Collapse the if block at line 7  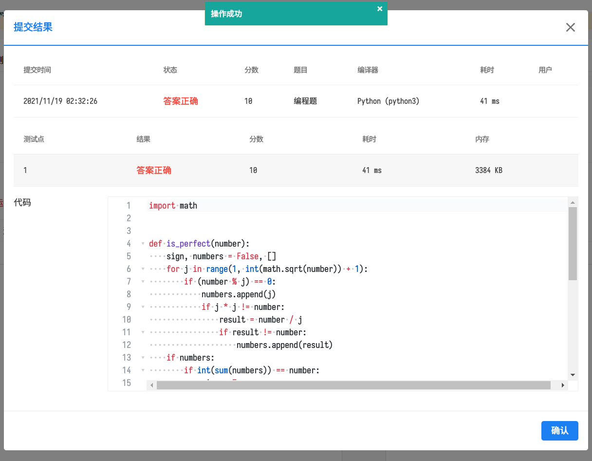[143, 282]
